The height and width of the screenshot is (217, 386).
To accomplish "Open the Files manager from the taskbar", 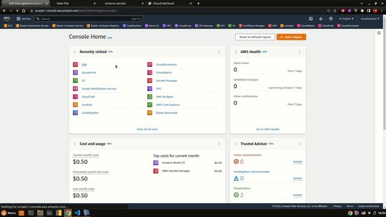I will (40, 213).
